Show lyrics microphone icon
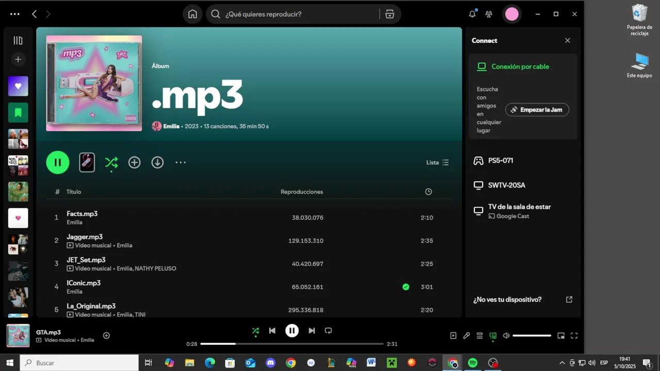Screen dimensions: 660x371 466,335
